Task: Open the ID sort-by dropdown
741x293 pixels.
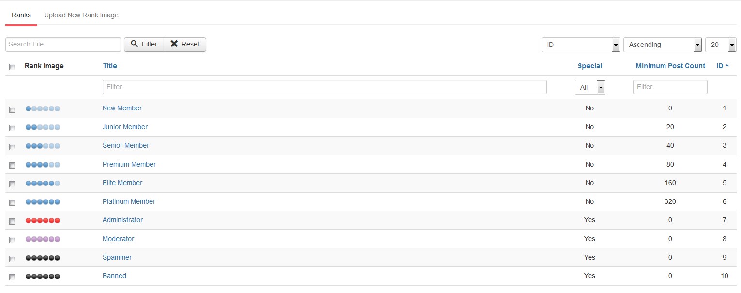Action: [x=581, y=45]
